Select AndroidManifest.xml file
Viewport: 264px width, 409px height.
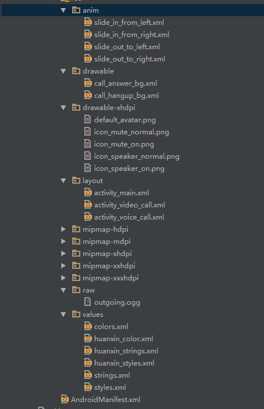pyautogui.click(x=106, y=400)
